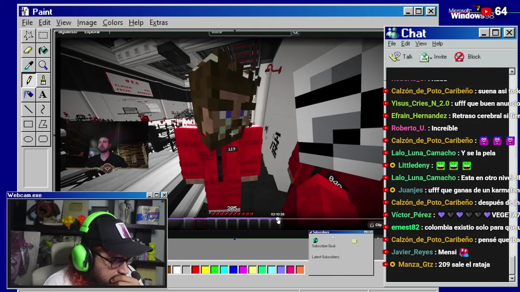Select the Magnifier tool
Screen dimensions: 520x292
click(43, 65)
